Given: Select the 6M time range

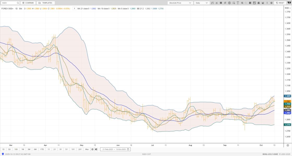Looking at the screenshot, I should 35,149.
